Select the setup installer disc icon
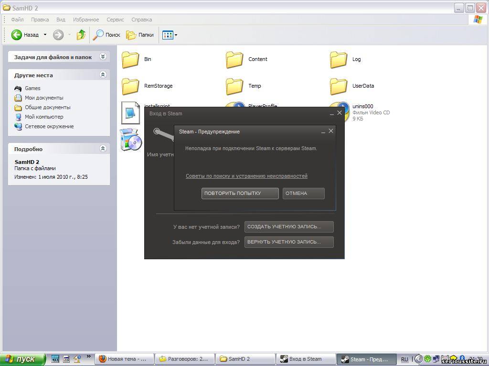 coord(131,140)
